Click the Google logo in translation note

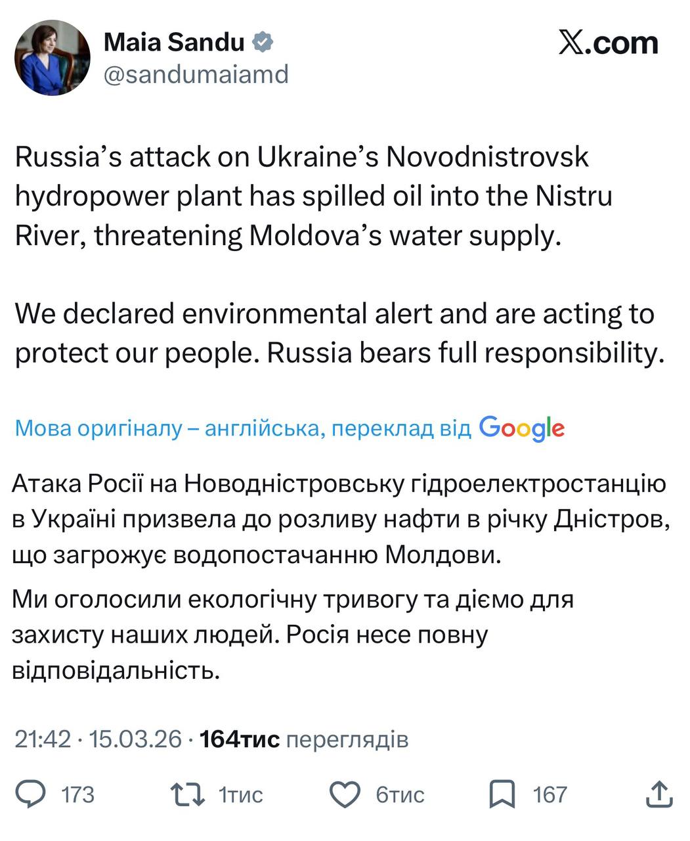(x=522, y=428)
